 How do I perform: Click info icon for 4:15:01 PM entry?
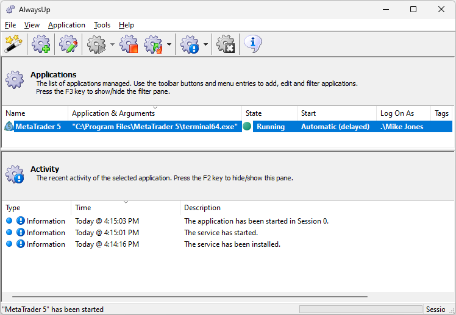point(20,232)
